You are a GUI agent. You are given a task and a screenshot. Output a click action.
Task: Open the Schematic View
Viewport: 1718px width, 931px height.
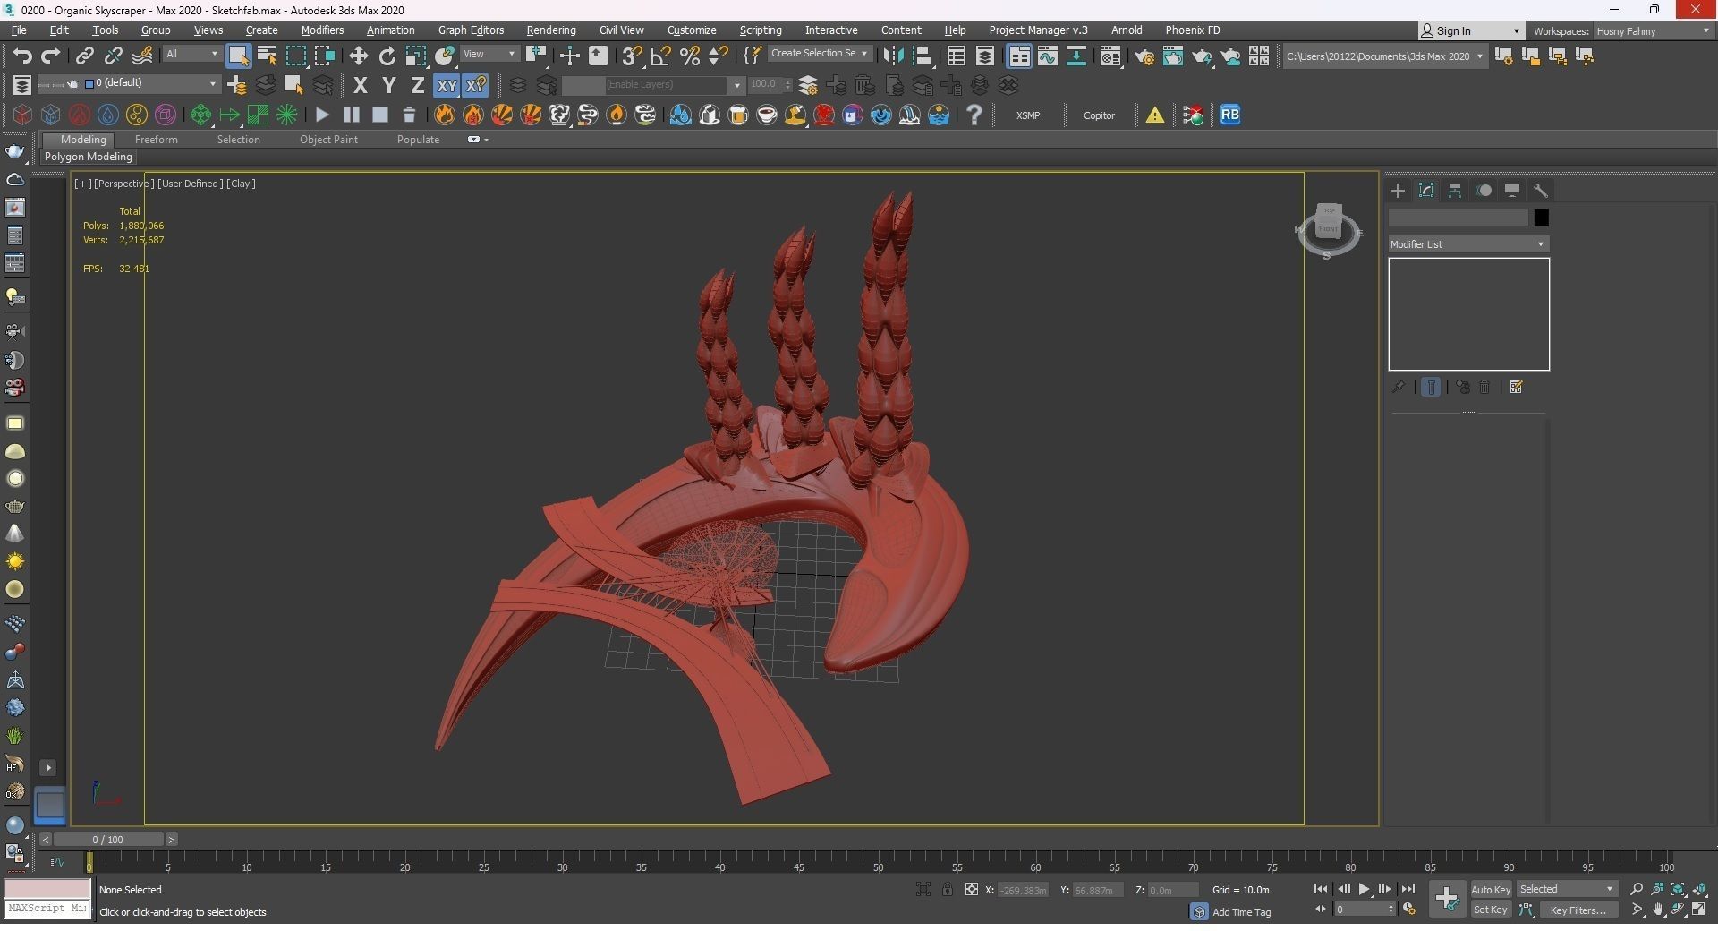1076,56
